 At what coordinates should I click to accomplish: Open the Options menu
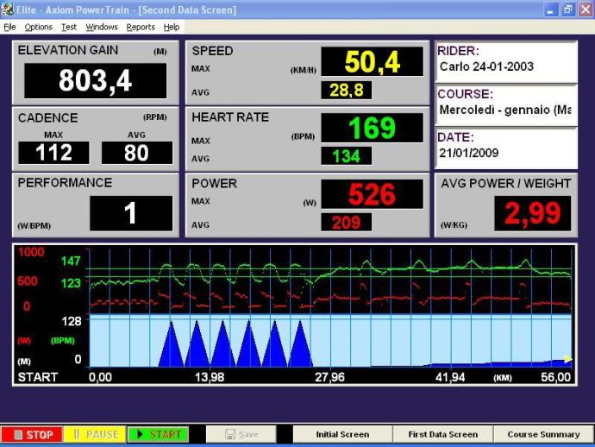[x=38, y=27]
